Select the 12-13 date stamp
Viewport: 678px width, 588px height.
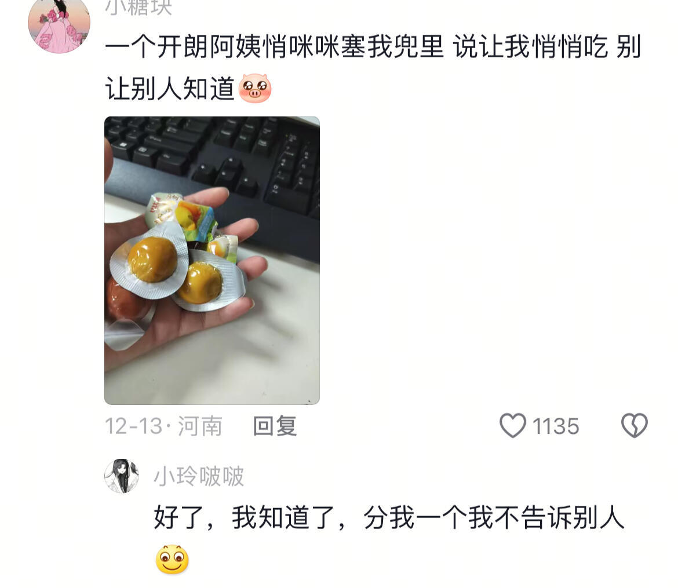click(134, 426)
